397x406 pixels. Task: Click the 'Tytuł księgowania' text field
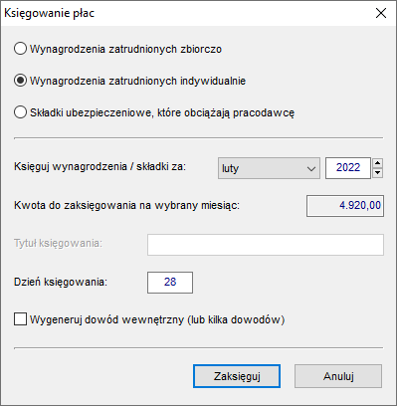coord(266,245)
